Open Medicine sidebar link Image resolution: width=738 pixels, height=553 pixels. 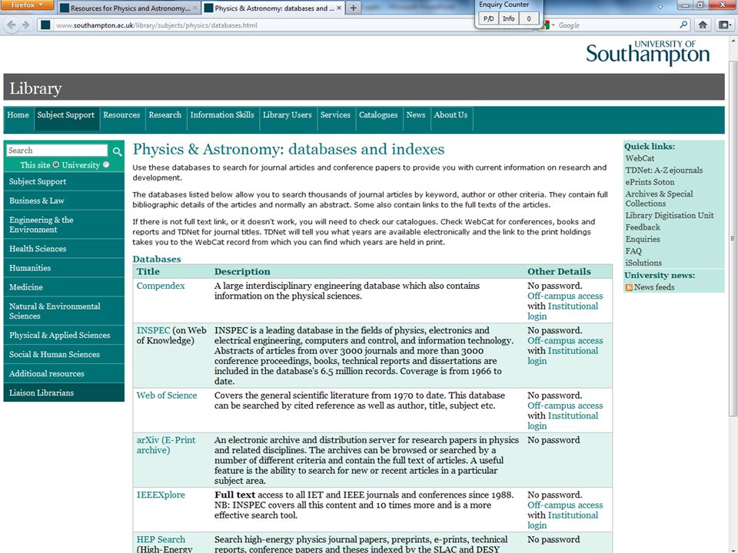point(64,287)
